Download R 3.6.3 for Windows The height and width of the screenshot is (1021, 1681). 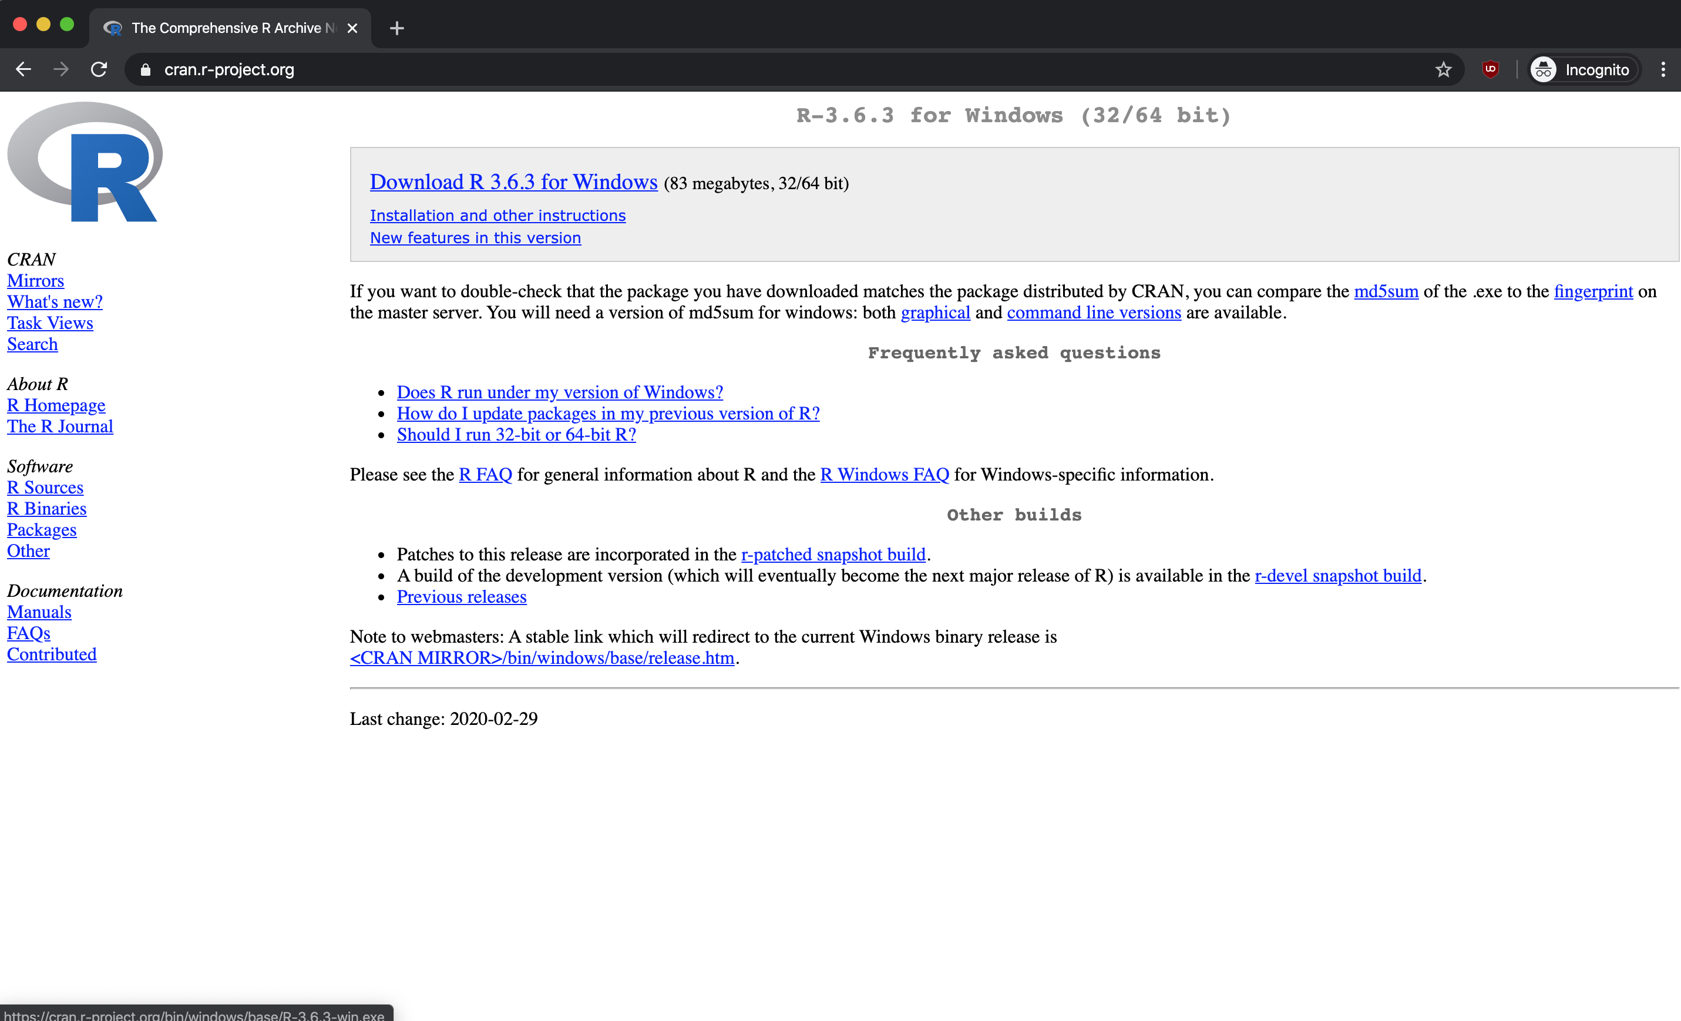click(512, 182)
